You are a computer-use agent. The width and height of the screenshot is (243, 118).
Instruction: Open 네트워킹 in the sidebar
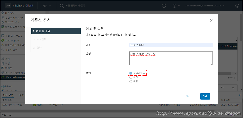(9, 13)
